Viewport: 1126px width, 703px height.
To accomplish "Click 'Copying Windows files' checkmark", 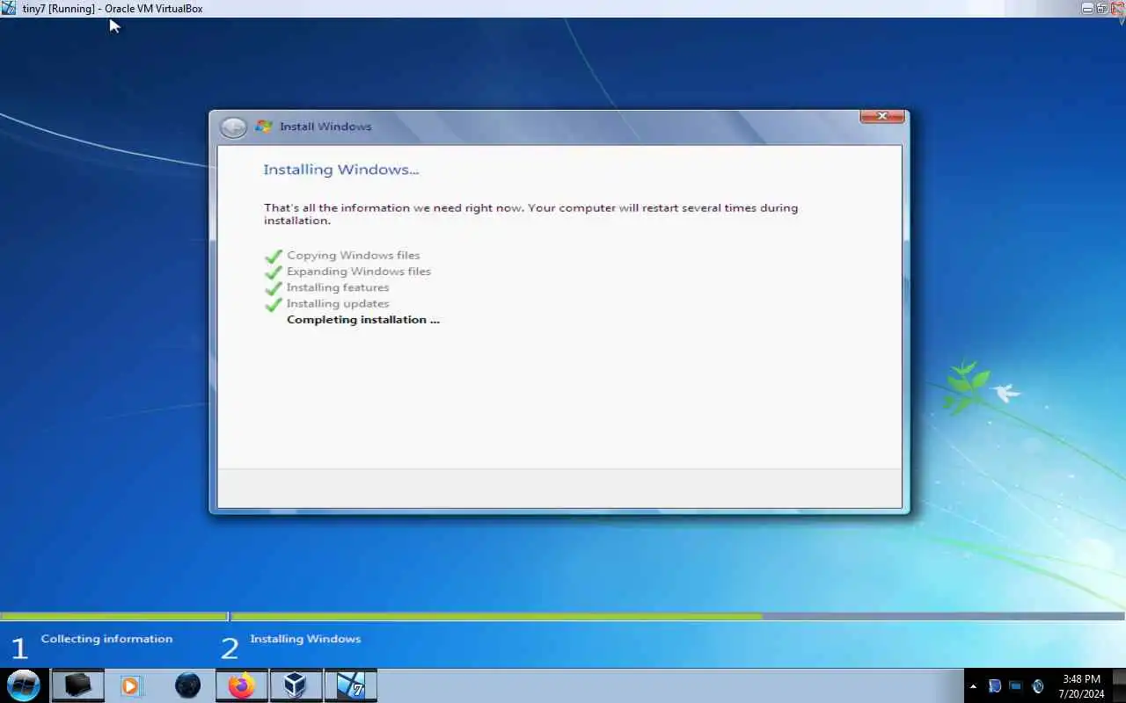I will [x=274, y=257].
